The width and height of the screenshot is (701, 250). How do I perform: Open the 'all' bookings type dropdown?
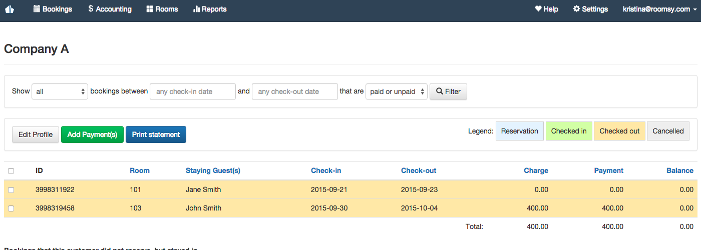(x=60, y=91)
